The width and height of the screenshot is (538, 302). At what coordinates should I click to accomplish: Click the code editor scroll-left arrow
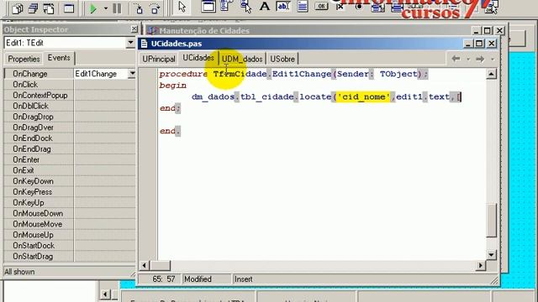(x=145, y=265)
